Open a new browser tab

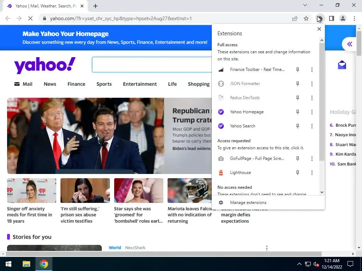click(95, 6)
